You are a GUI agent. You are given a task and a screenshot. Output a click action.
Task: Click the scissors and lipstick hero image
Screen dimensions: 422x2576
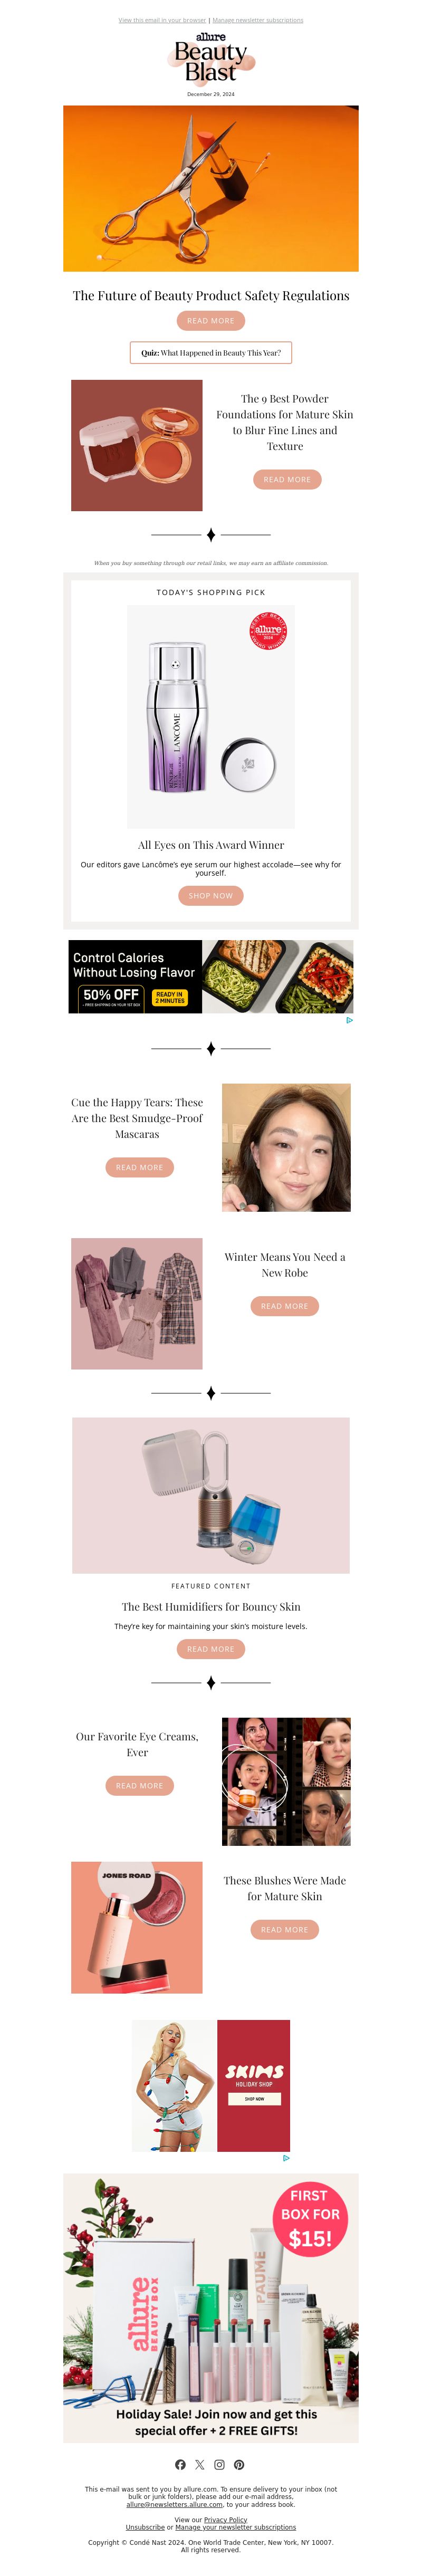(211, 189)
